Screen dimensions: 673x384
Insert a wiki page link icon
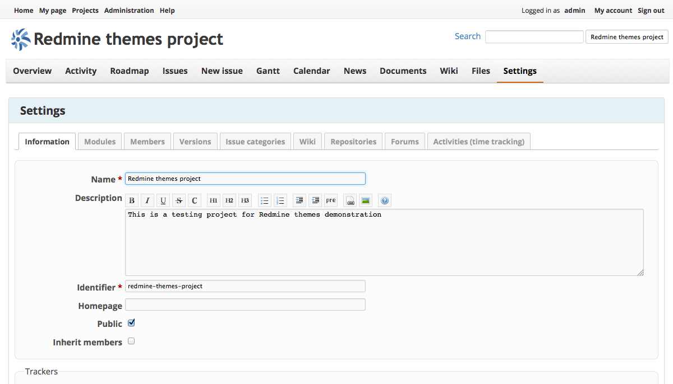(x=350, y=200)
